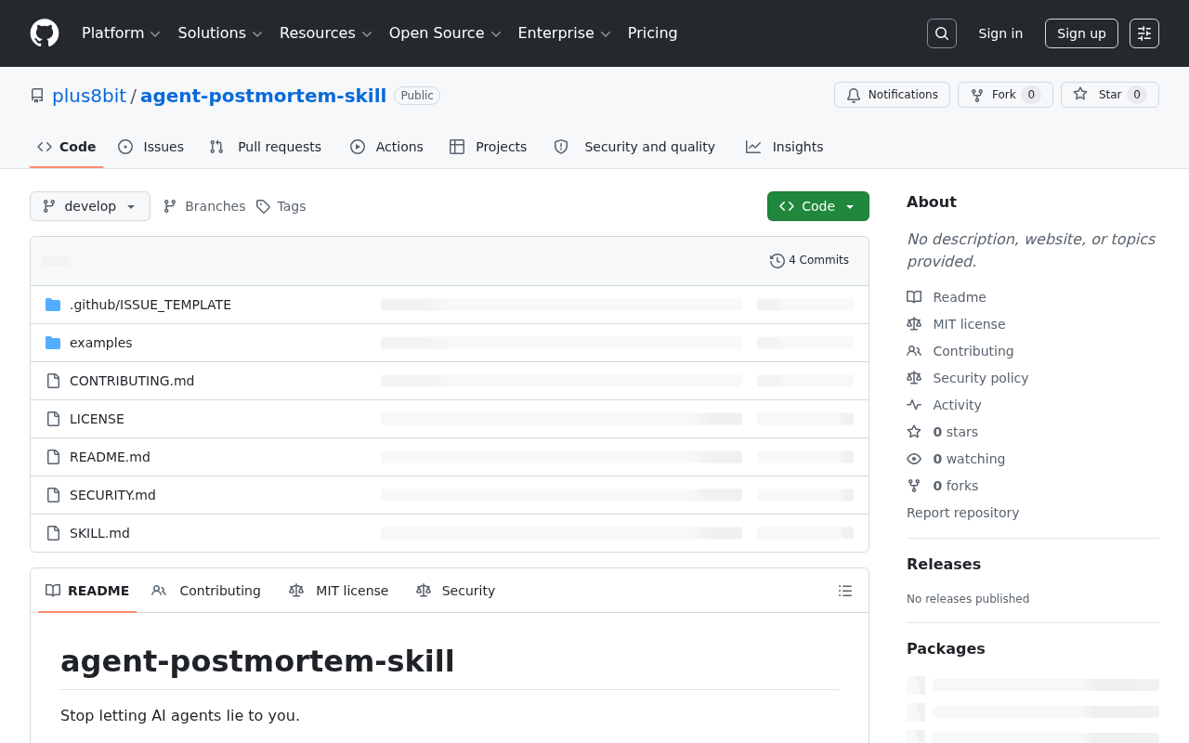Click the Readme book icon in About

914,297
